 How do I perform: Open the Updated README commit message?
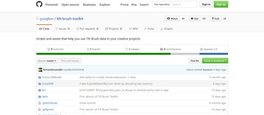pos(74,70)
